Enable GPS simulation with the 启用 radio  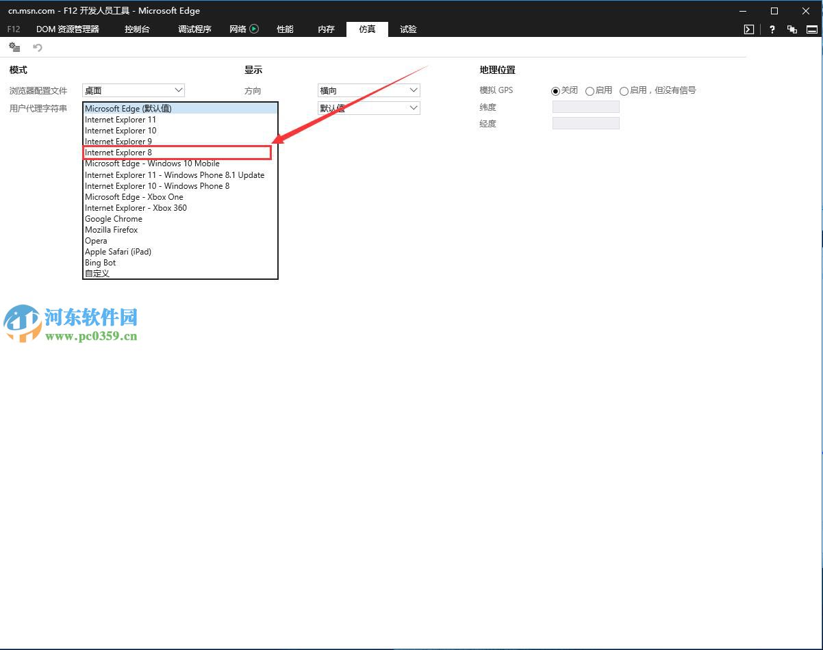point(589,90)
